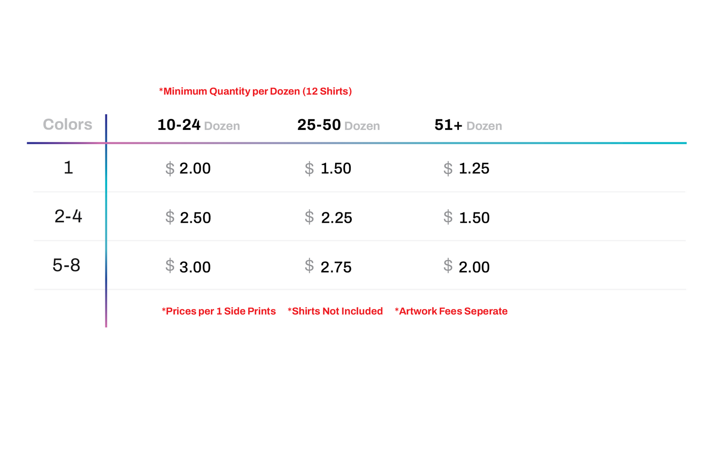Screen dimensions: 714x449
Task: Click the Shirts Not Included note
Action: click(335, 311)
